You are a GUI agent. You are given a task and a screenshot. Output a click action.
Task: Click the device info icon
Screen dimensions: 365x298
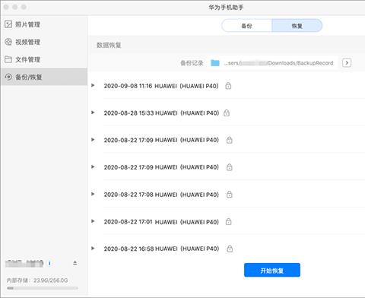click(x=49, y=263)
